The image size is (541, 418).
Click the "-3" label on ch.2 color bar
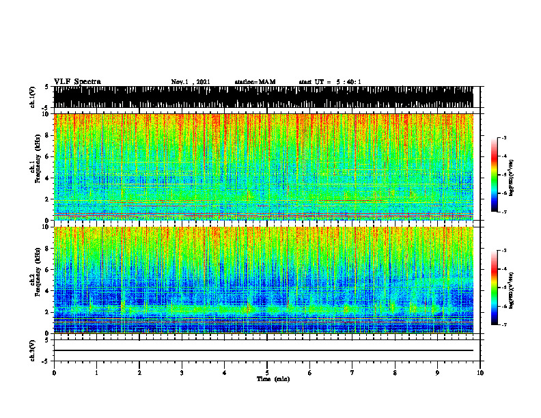(504, 251)
